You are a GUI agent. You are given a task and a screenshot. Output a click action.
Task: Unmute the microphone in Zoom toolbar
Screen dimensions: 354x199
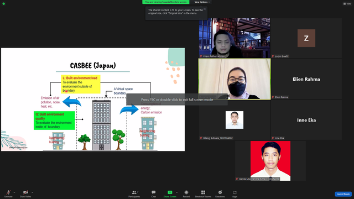8,193
